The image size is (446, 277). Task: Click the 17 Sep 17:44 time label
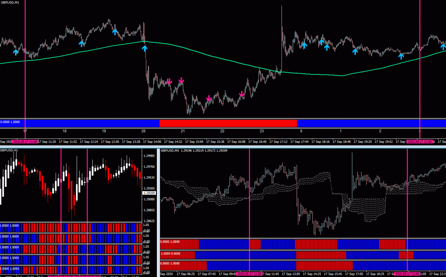300,142
